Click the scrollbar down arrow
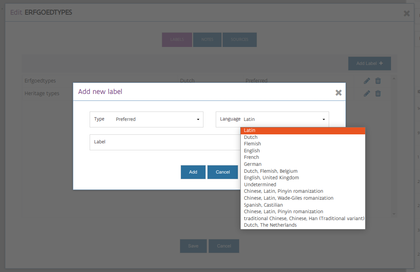Viewport: 420px width, 272px height. [x=394, y=213]
